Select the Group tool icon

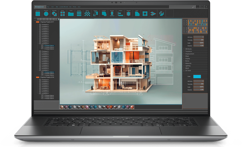pyautogui.click(x=63, y=14)
